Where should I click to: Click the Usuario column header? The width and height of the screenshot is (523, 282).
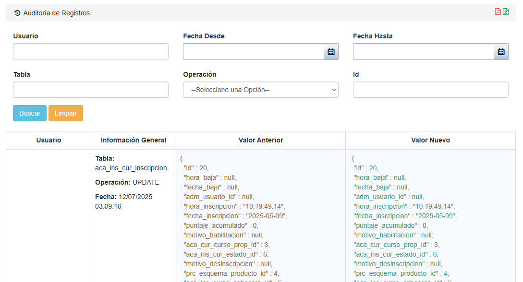(x=49, y=140)
